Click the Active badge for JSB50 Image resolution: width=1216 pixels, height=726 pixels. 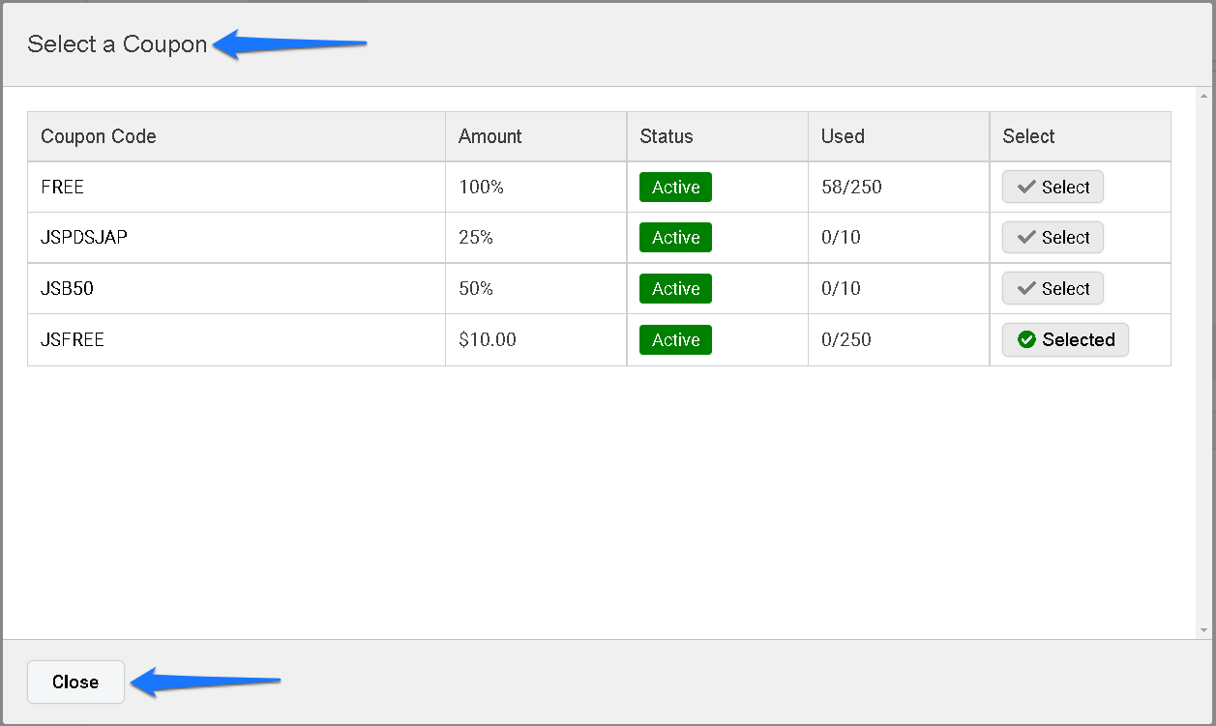675,289
